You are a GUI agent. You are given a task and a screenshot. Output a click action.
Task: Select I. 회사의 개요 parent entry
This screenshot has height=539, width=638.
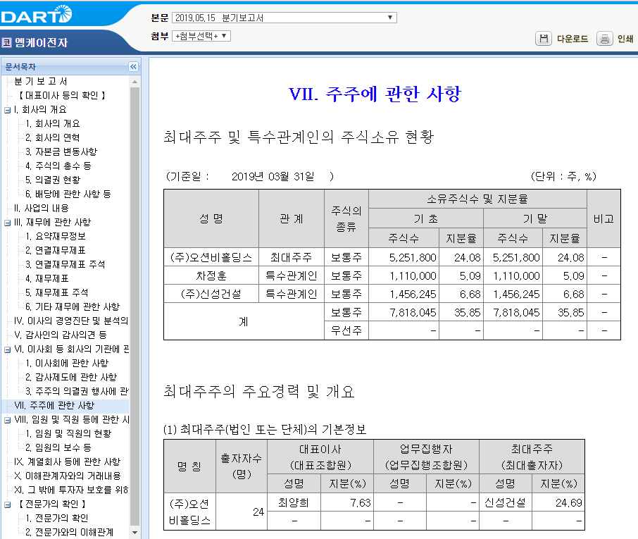click(40, 109)
